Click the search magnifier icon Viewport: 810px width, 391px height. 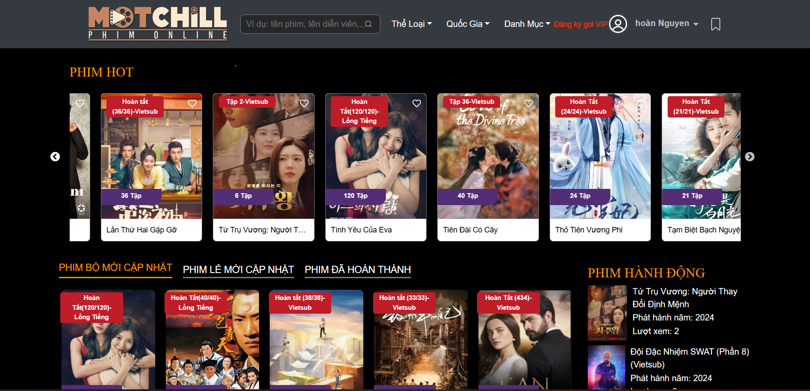(368, 24)
